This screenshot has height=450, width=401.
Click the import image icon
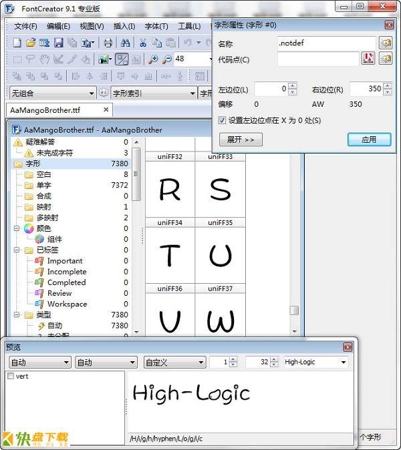[103, 59]
